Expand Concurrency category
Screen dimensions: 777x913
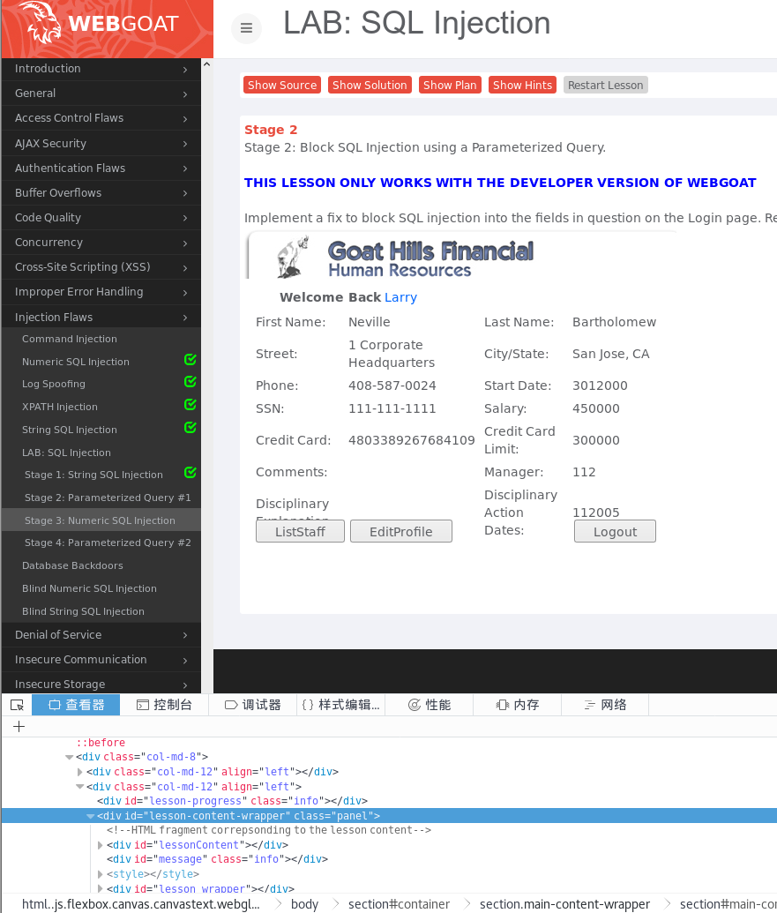(101, 243)
